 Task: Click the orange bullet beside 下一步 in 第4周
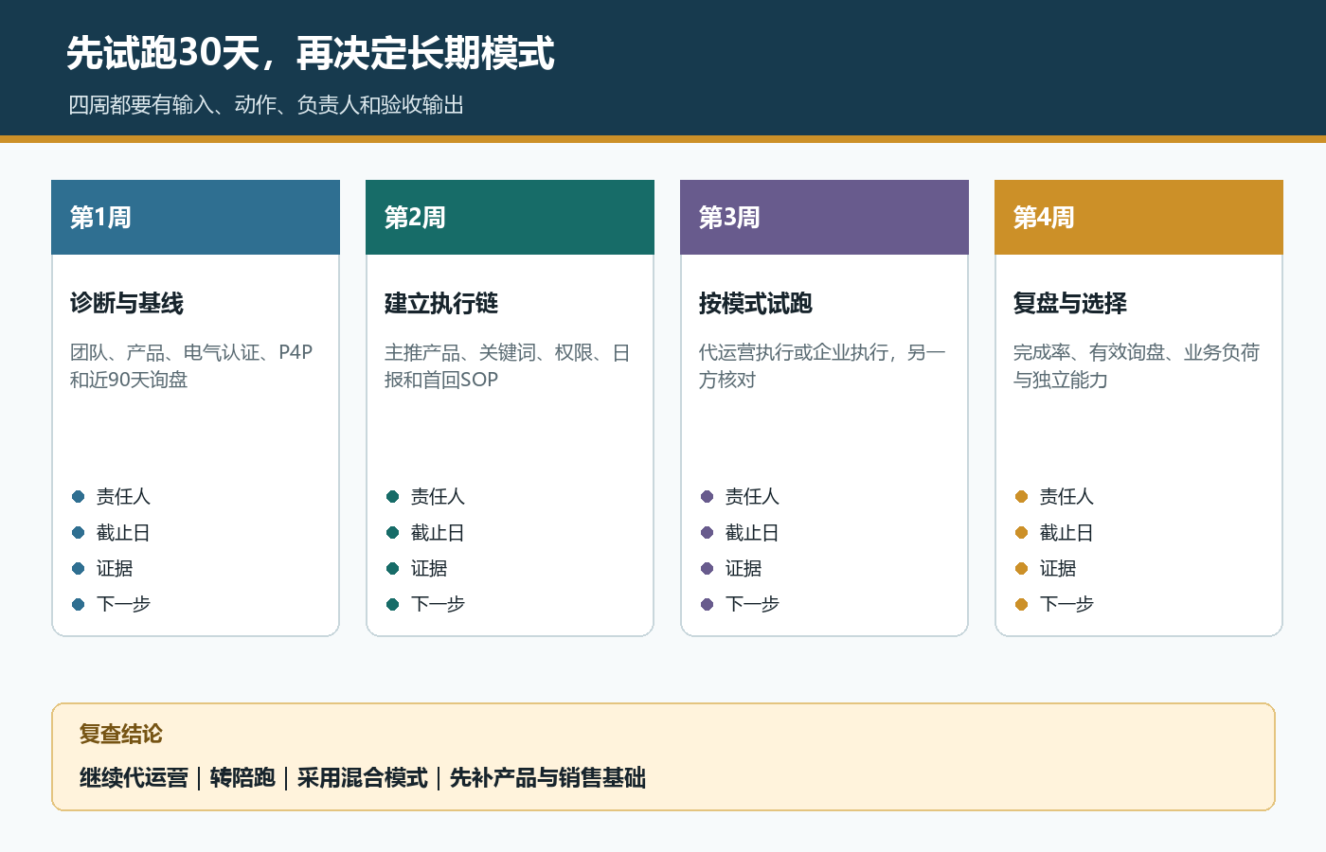(1022, 605)
